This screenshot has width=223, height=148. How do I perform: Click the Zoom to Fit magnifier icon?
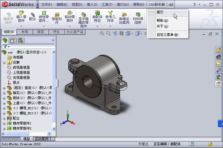(102, 34)
